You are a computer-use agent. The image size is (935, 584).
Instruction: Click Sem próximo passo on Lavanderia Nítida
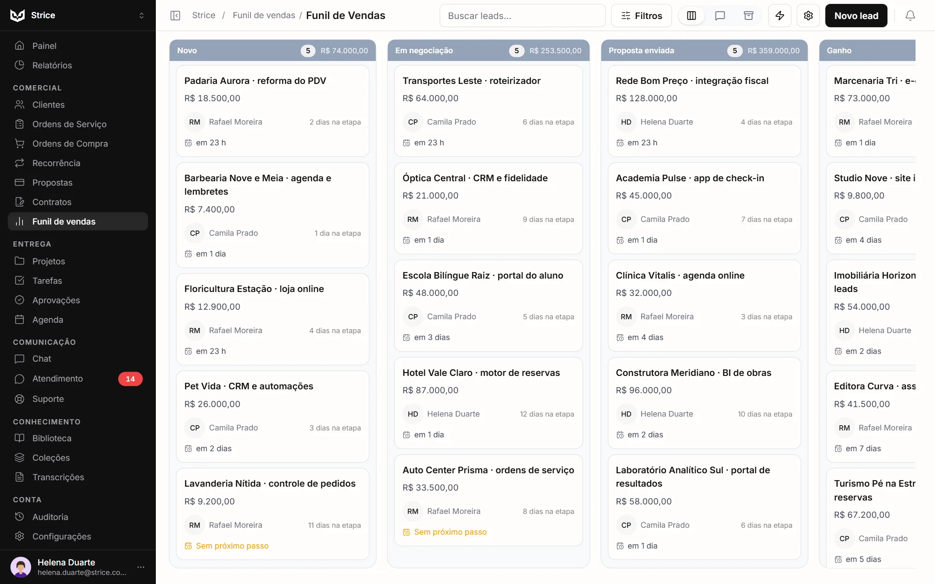click(232, 546)
